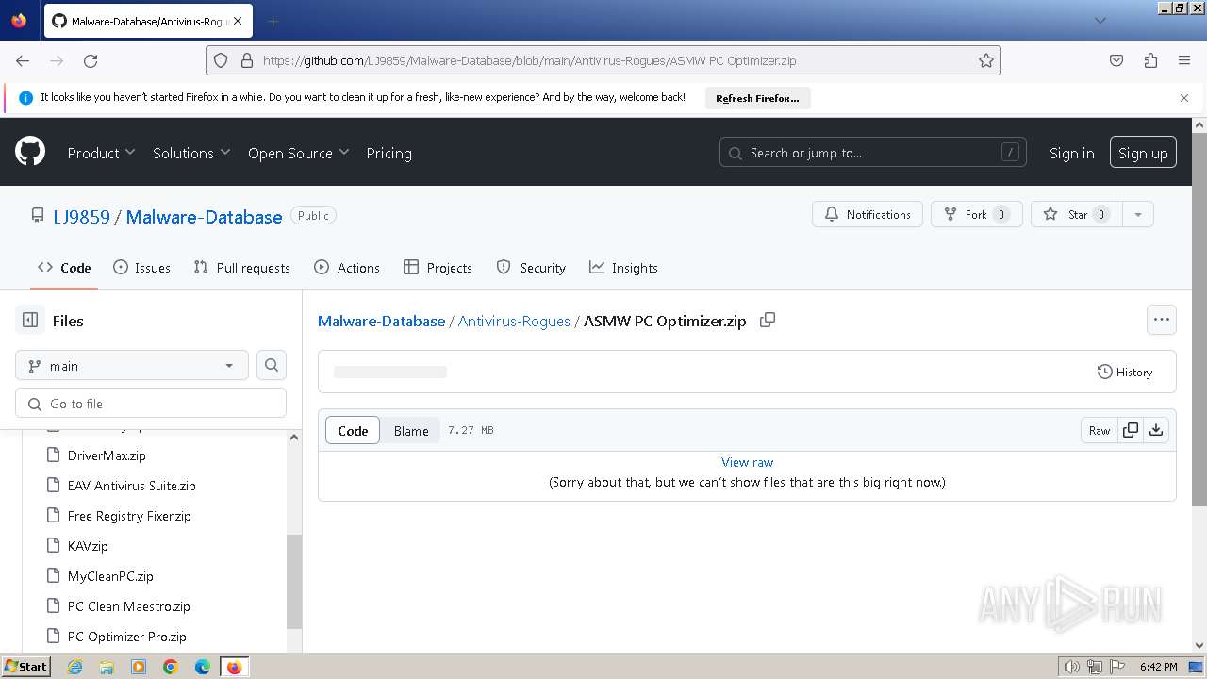Click the Refresh Firefox… button

pos(757,98)
